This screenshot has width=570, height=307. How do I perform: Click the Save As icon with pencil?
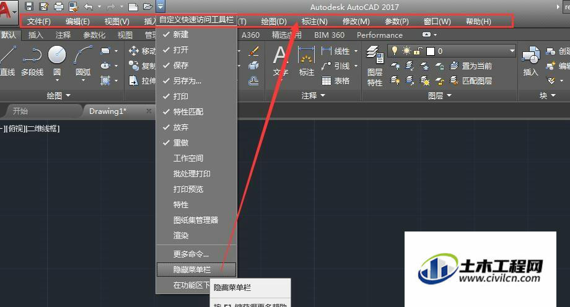click(44, 6)
